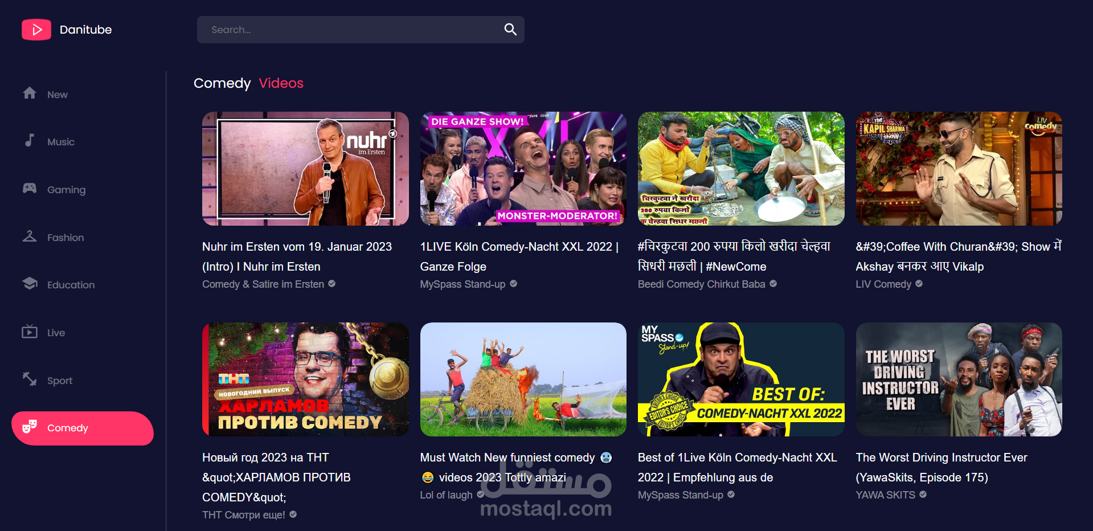
Task: Select the Gaming category
Action: [x=83, y=190]
